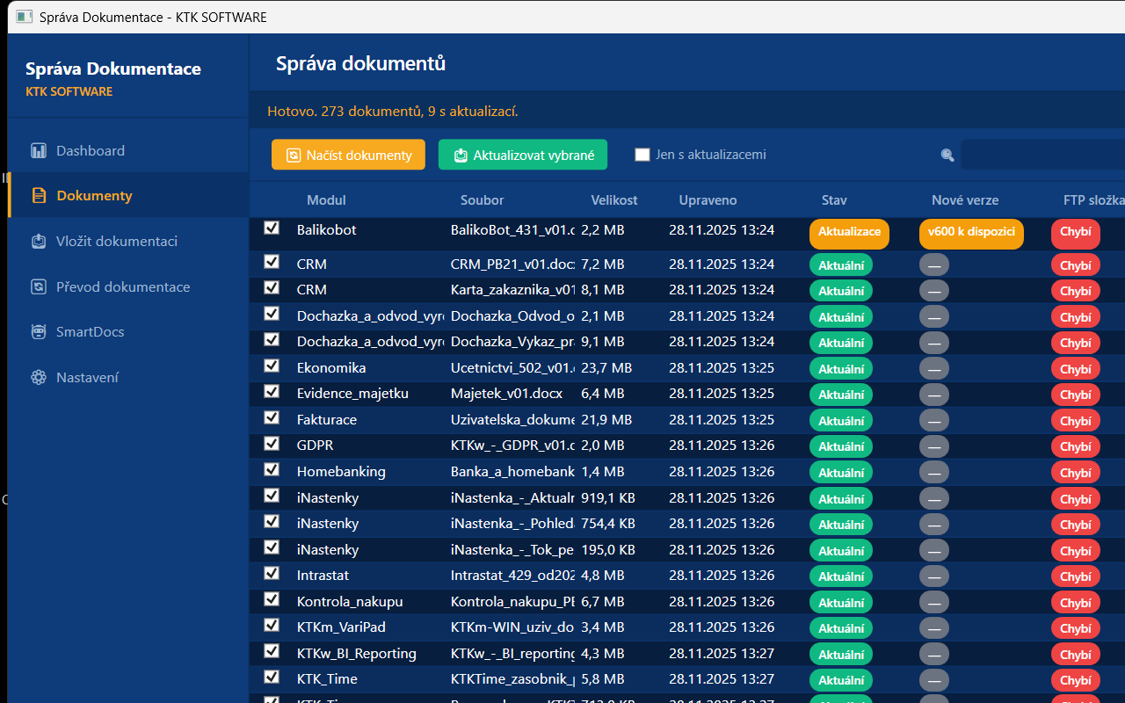Click the Dashboard chart icon in sidebar
This screenshot has height=703, width=1125.
(x=39, y=151)
